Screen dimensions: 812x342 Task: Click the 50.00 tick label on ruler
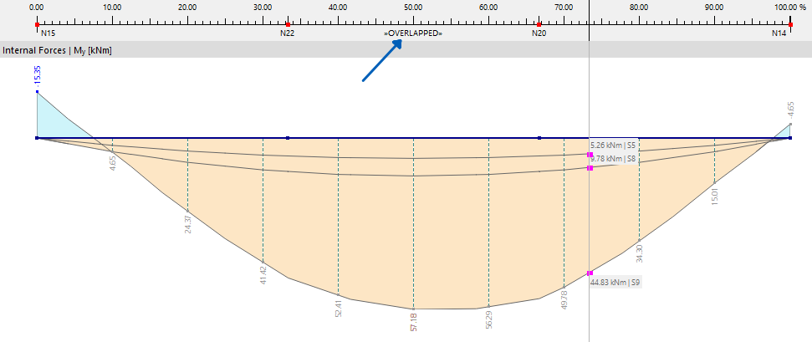click(413, 8)
